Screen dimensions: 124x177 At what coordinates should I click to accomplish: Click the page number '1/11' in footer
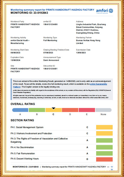pos(112,168)
